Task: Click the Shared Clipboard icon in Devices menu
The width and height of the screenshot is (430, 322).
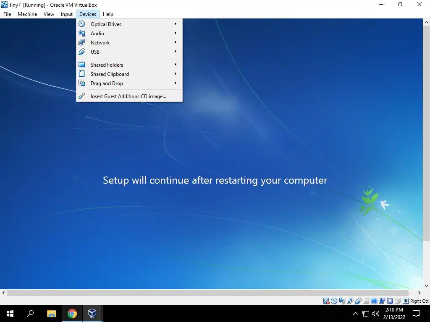Action: [82, 74]
